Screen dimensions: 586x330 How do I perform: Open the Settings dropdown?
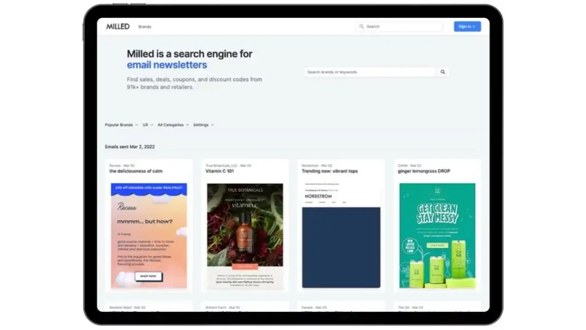pos(203,125)
